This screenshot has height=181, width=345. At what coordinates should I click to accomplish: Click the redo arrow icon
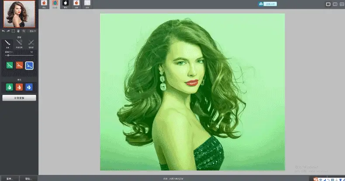coord(8,31)
